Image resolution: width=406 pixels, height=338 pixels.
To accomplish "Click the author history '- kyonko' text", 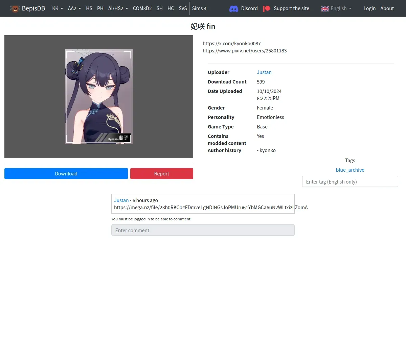I will click(x=266, y=150).
